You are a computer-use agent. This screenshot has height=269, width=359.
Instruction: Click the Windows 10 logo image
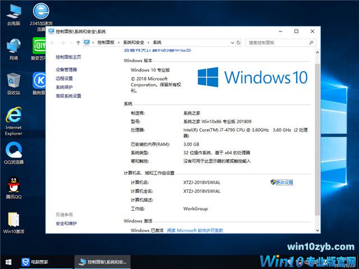(x=252, y=77)
